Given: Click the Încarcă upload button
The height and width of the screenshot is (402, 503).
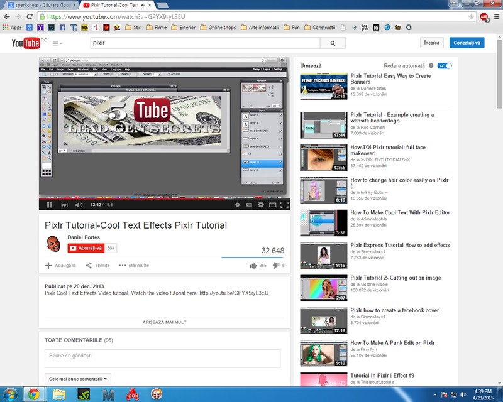Looking at the screenshot, I should [x=432, y=43].
